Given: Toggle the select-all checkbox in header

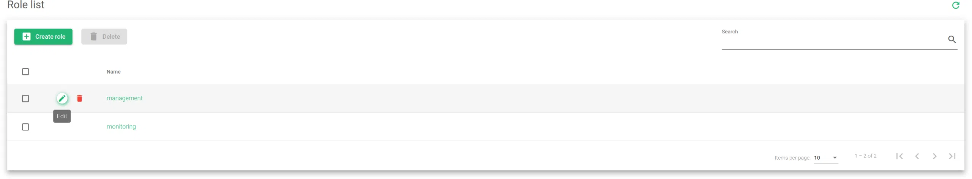Looking at the screenshot, I should coord(25,72).
